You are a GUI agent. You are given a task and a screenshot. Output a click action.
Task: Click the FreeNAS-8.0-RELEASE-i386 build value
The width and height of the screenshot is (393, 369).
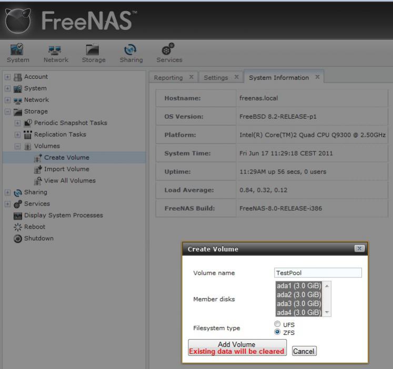point(280,208)
